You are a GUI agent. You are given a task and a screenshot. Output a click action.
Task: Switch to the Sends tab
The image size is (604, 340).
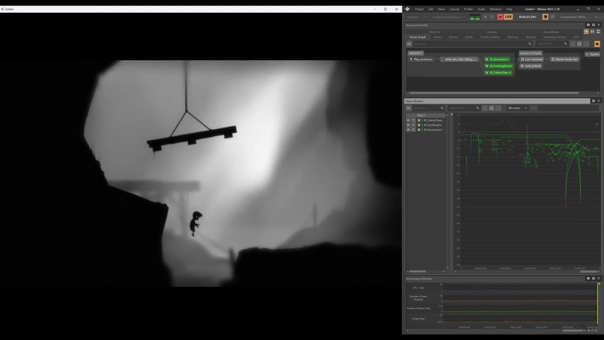469,37
